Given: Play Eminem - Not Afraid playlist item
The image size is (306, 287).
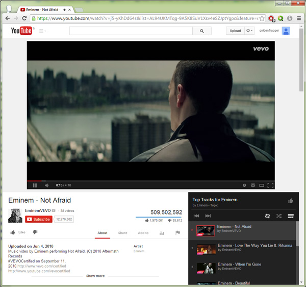Looking at the screenshot, I should (242, 230).
